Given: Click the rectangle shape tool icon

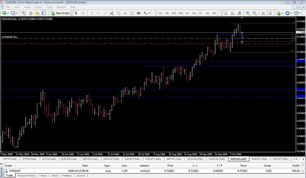Looking at the screenshot, I should click(x=139, y=13).
